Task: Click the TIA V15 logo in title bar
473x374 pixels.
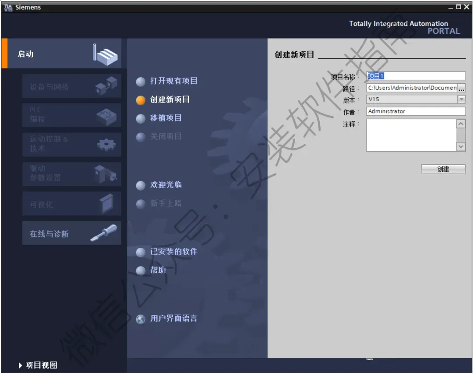Action: point(8,7)
